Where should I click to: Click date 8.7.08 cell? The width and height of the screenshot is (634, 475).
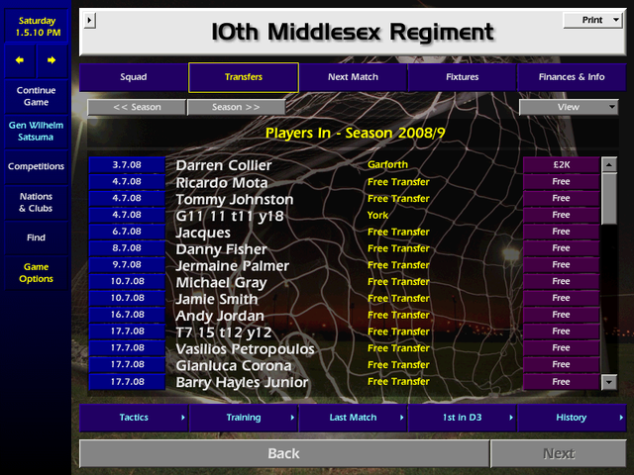click(127, 248)
